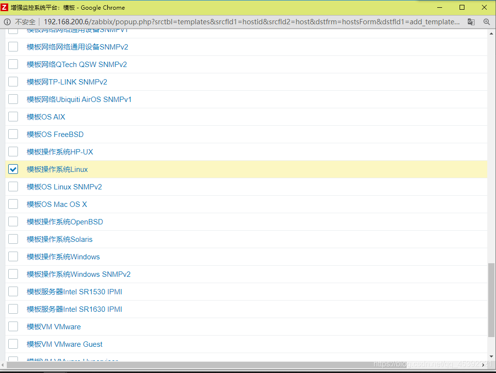Image resolution: width=496 pixels, height=373 pixels.
Task: Open the 模板网络Ubiquiti AirOS SNMPv1 link
Action: click(x=79, y=100)
